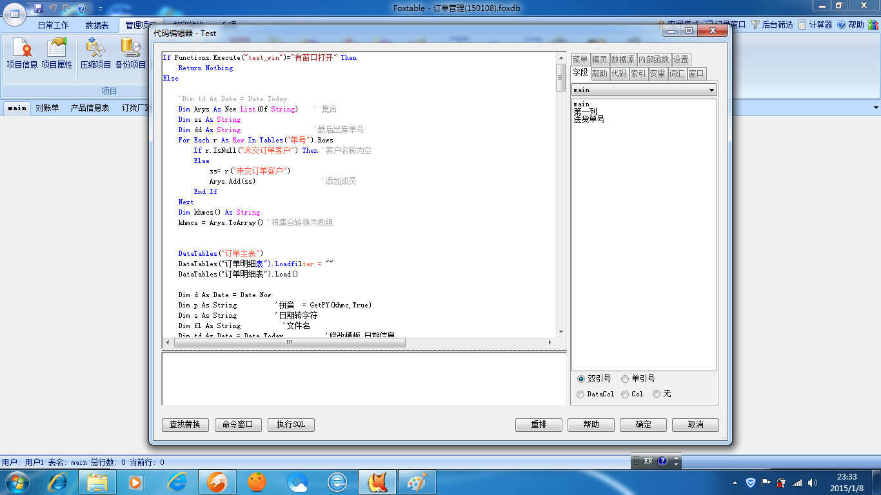This screenshot has height=495, width=881.
Task: Click the Save icon in quick access toolbar
Action: [39, 8]
